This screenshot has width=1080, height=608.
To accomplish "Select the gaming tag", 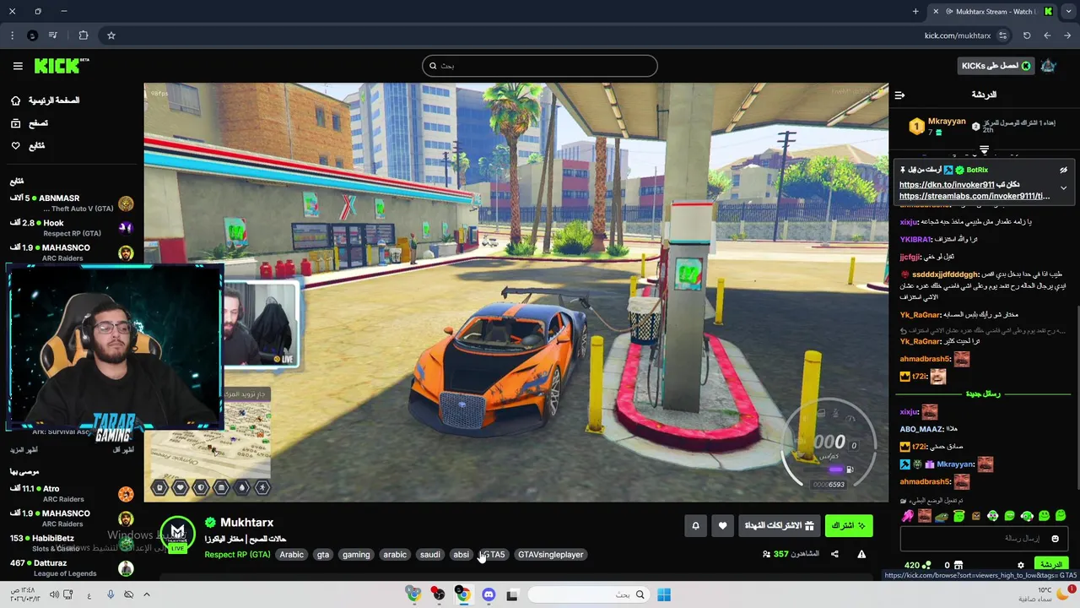I will coord(356,555).
